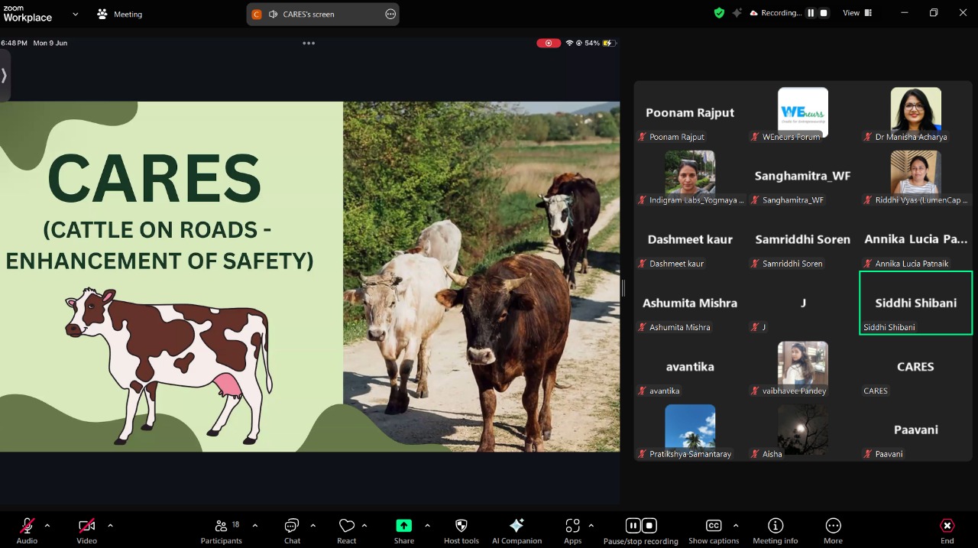The image size is (978, 548).
Task: Select Dr Manisha Acharya's video thumbnail
Action: [x=915, y=112]
